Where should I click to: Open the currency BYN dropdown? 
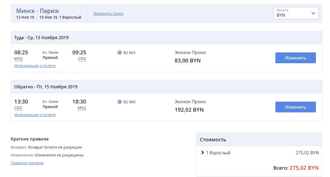pos(296,13)
